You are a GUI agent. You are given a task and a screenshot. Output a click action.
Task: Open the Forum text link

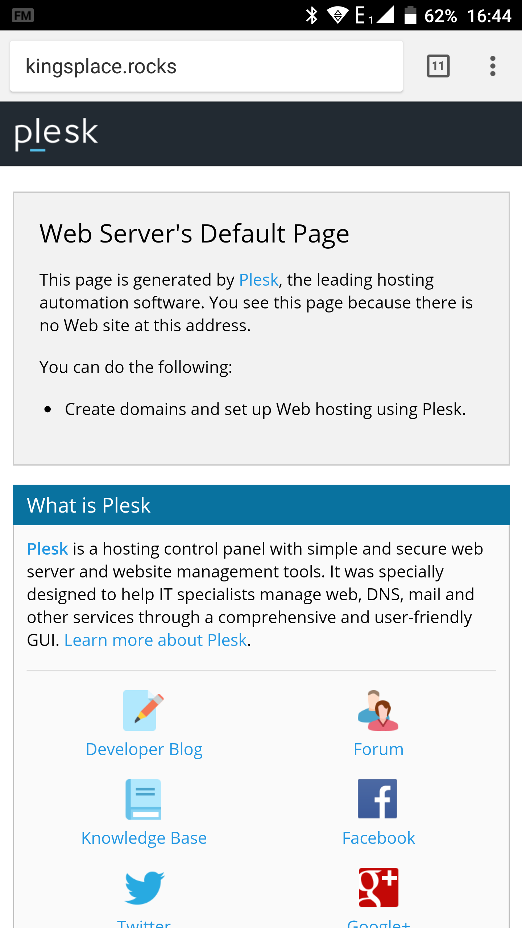pyautogui.click(x=378, y=749)
